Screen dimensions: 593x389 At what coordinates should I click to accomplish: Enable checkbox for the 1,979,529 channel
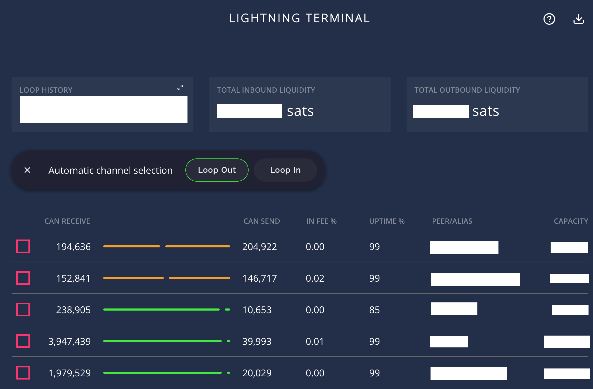[x=23, y=373]
